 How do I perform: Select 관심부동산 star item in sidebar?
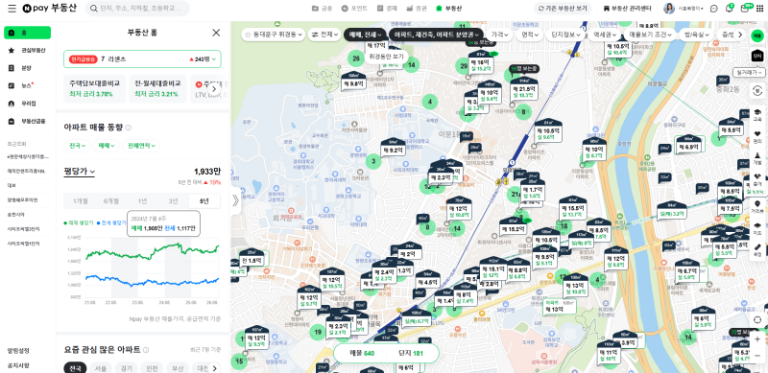click(28, 50)
